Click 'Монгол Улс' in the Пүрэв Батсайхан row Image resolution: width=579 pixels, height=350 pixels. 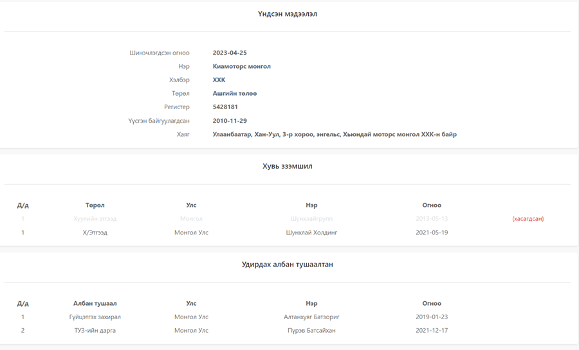pos(191,331)
